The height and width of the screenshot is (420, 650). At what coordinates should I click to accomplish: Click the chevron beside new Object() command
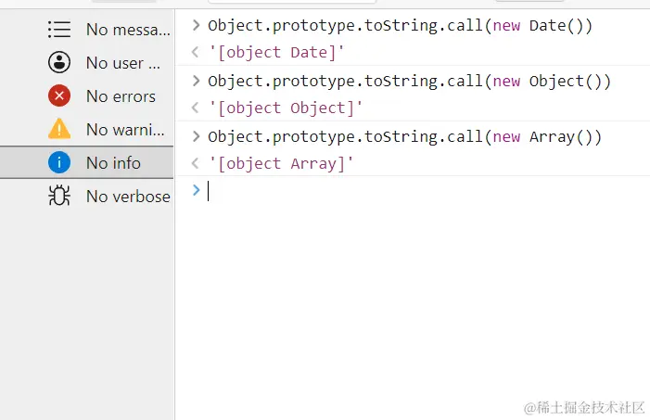pyautogui.click(x=196, y=81)
